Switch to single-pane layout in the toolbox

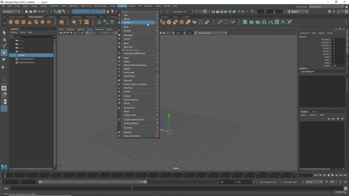4,88
